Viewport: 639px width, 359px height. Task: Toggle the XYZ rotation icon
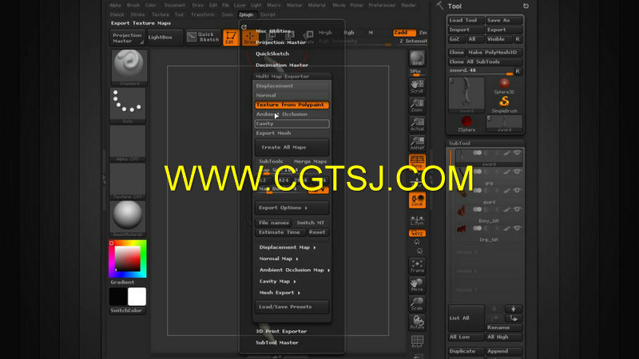417,233
